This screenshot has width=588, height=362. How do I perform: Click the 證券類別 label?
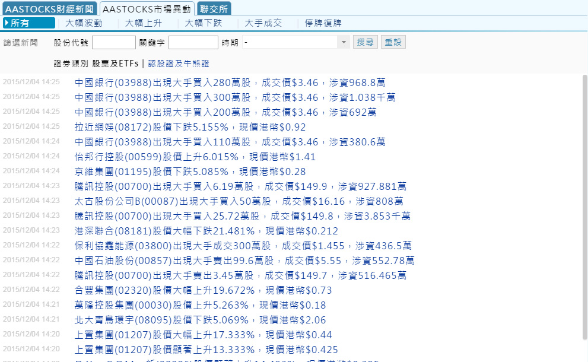click(71, 63)
